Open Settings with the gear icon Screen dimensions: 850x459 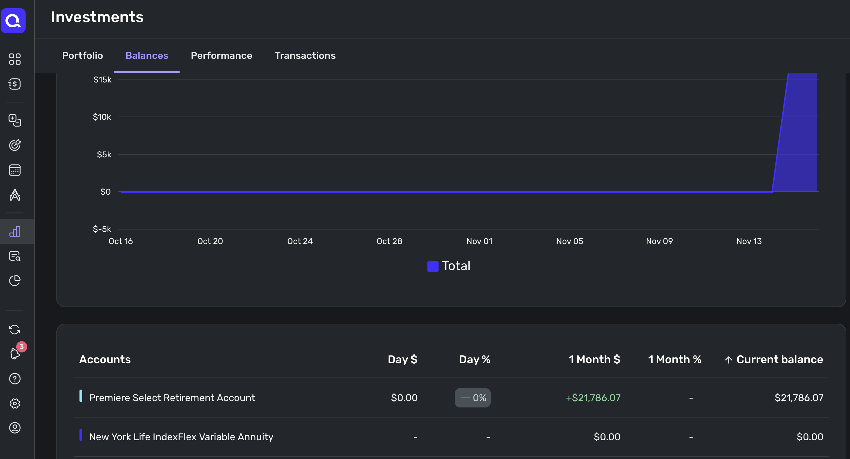15,404
